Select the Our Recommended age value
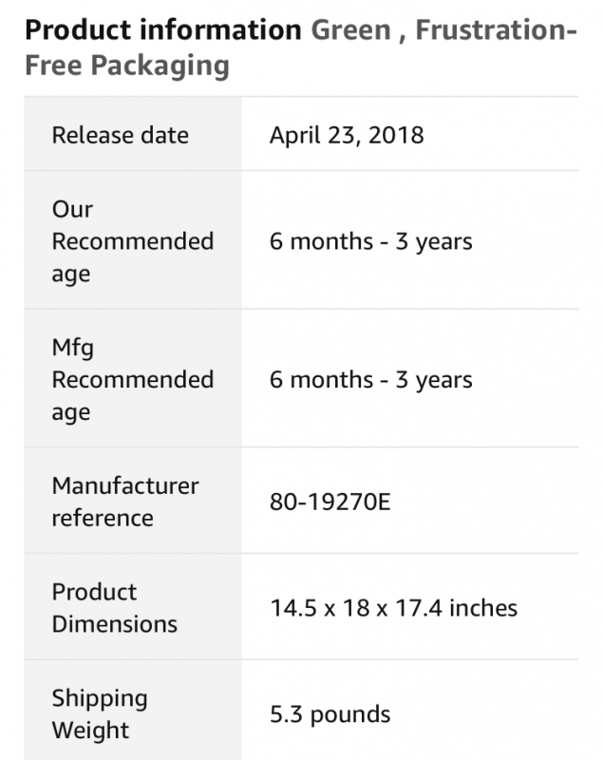Viewport: 603px width, 760px height. coord(371,241)
